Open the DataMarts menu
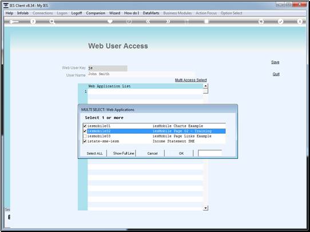This screenshot has width=310, height=232. pyautogui.click(x=151, y=13)
